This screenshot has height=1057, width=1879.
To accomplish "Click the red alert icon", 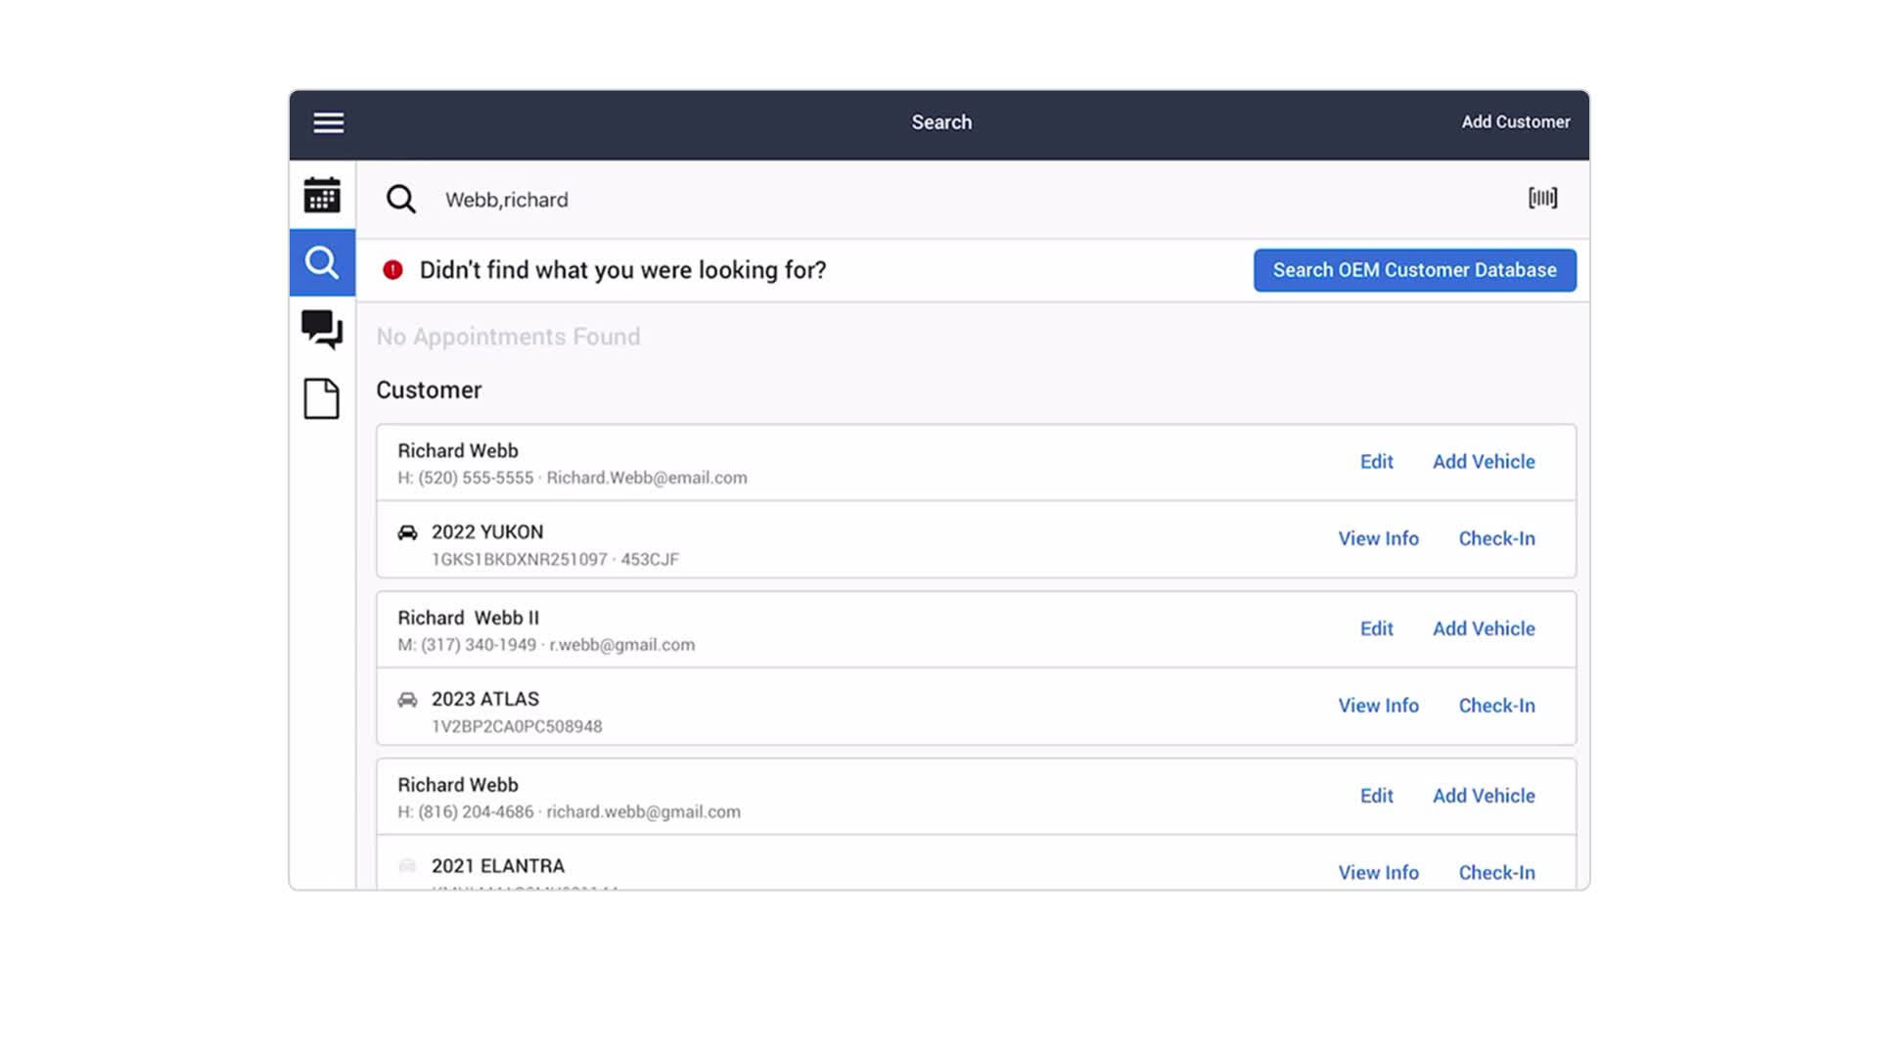I will coord(392,270).
